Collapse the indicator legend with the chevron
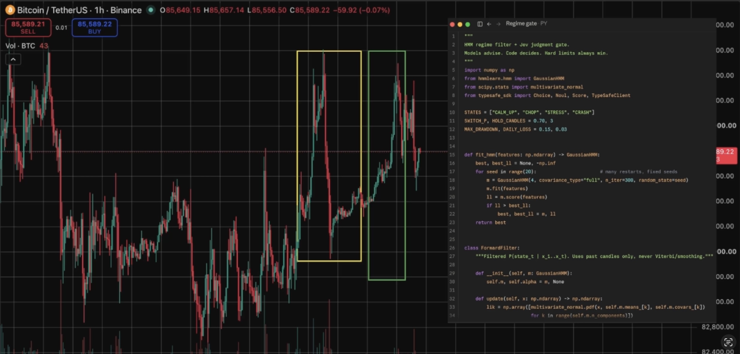This screenshot has height=354, width=740. 13,59
